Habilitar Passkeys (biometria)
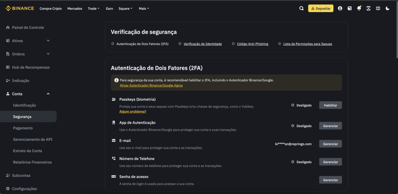The height and width of the screenshot is (194, 398). coord(330,105)
